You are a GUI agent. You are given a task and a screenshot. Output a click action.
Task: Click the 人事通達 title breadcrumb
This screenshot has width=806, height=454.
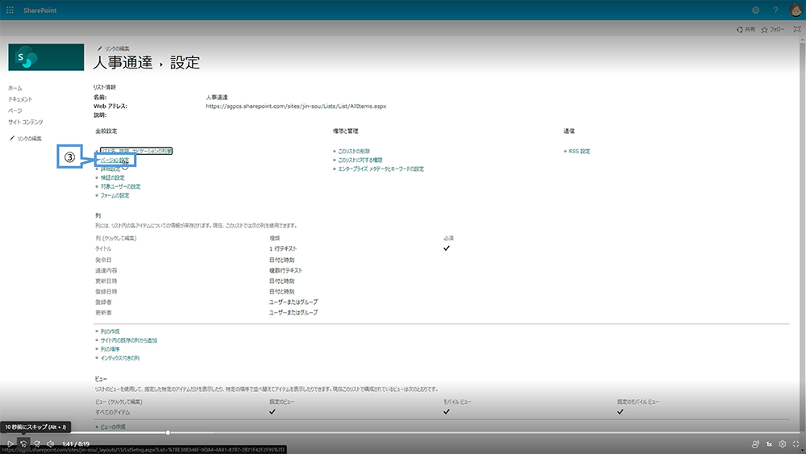click(123, 63)
